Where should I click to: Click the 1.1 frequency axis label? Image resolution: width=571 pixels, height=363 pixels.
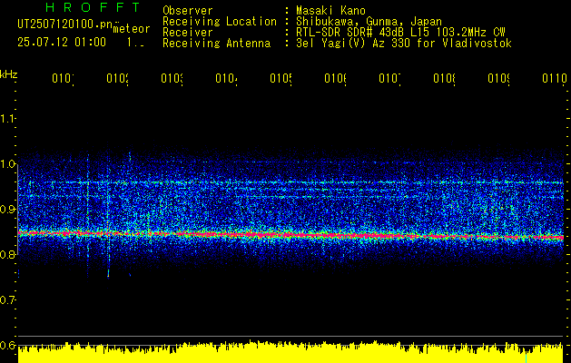tap(7, 119)
